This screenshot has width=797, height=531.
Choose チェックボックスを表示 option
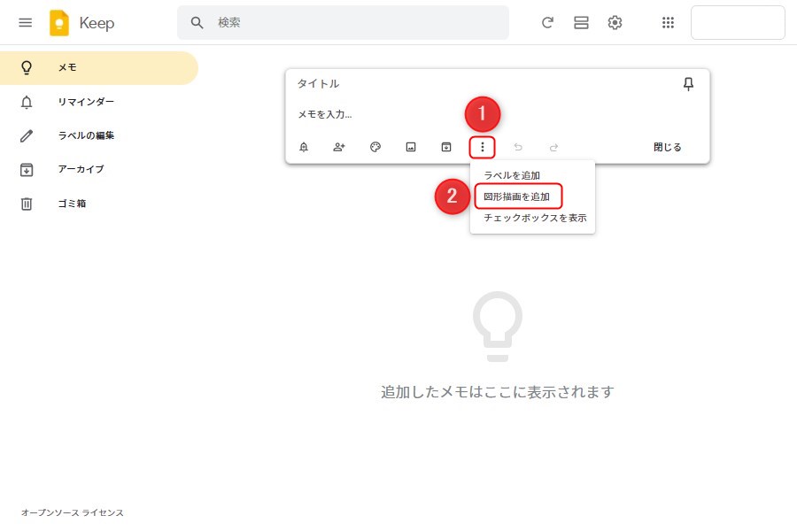(x=535, y=218)
